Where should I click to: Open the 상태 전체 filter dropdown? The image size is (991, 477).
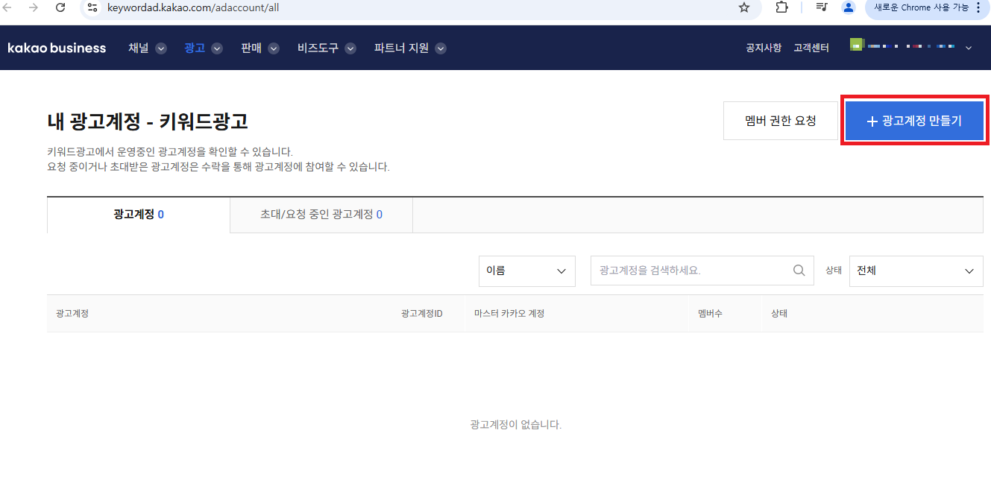tap(916, 271)
